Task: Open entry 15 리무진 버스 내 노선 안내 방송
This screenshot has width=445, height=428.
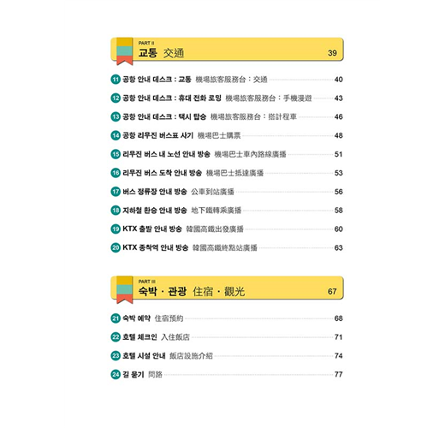Action: click(227, 154)
